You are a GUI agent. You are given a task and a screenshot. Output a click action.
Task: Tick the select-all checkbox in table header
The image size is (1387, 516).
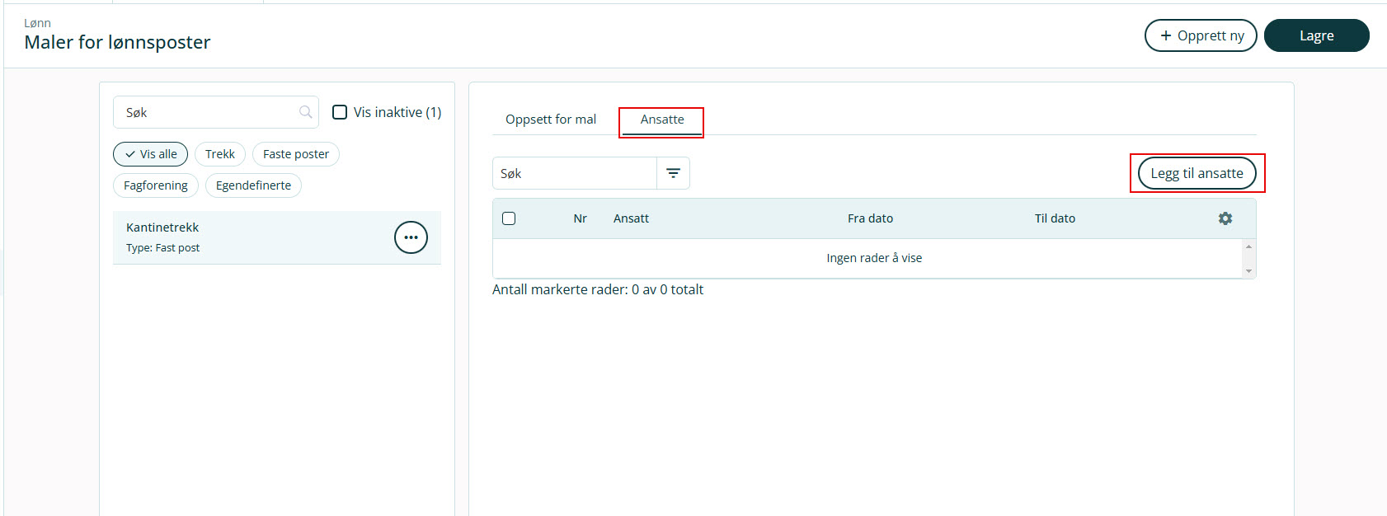509,218
